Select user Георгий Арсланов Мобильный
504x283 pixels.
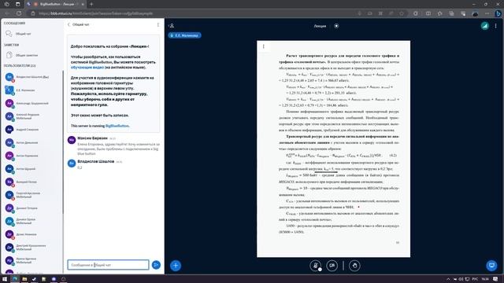(32, 195)
